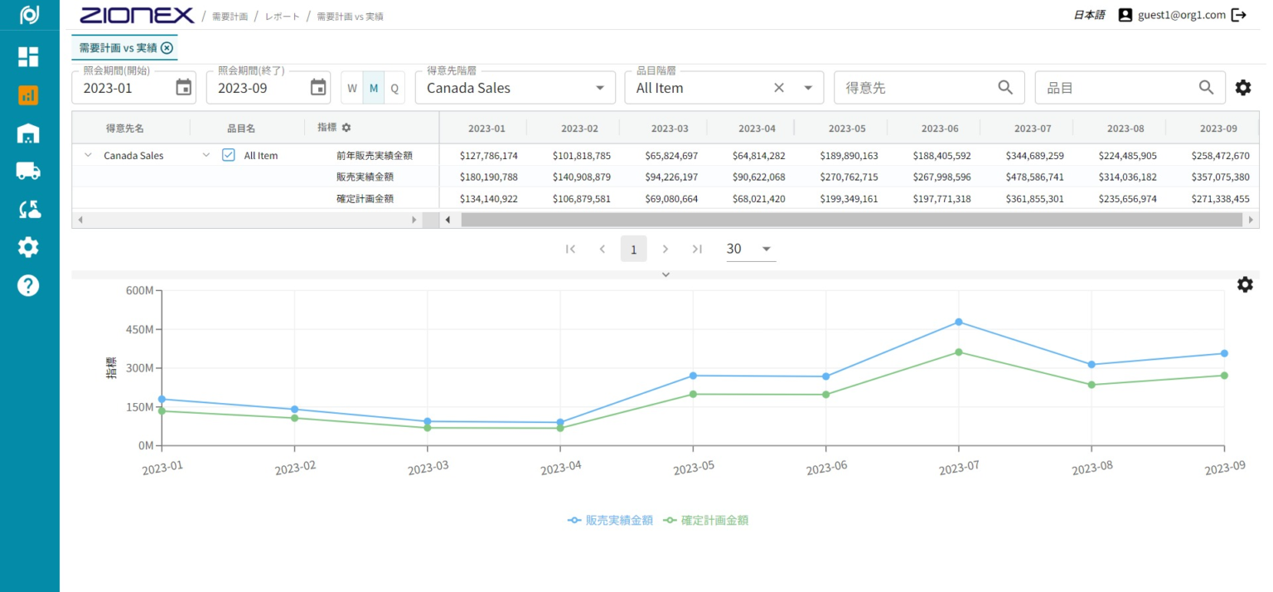
Task: Select the orange reports chart icon in sidebar
Action: click(28, 95)
